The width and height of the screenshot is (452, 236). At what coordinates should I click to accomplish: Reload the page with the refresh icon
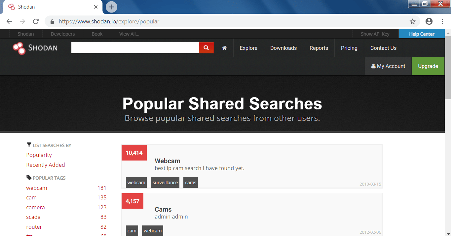click(x=36, y=21)
